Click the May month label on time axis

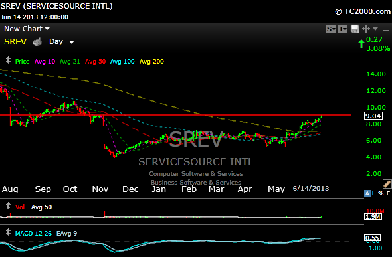tap(276, 189)
